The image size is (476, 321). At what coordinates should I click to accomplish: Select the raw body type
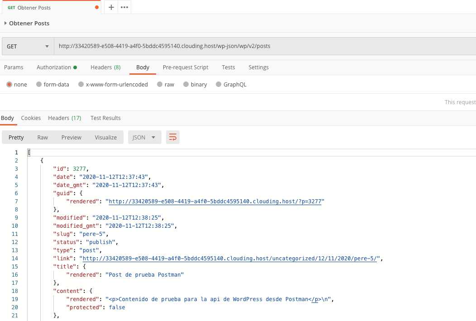click(x=160, y=84)
